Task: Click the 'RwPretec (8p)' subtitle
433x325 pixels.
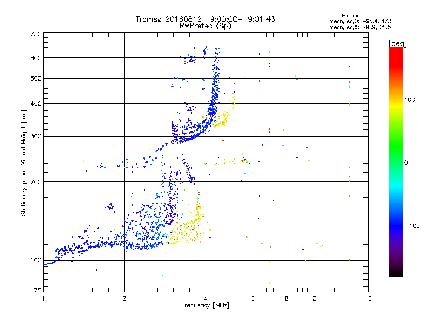Action: tap(205, 26)
